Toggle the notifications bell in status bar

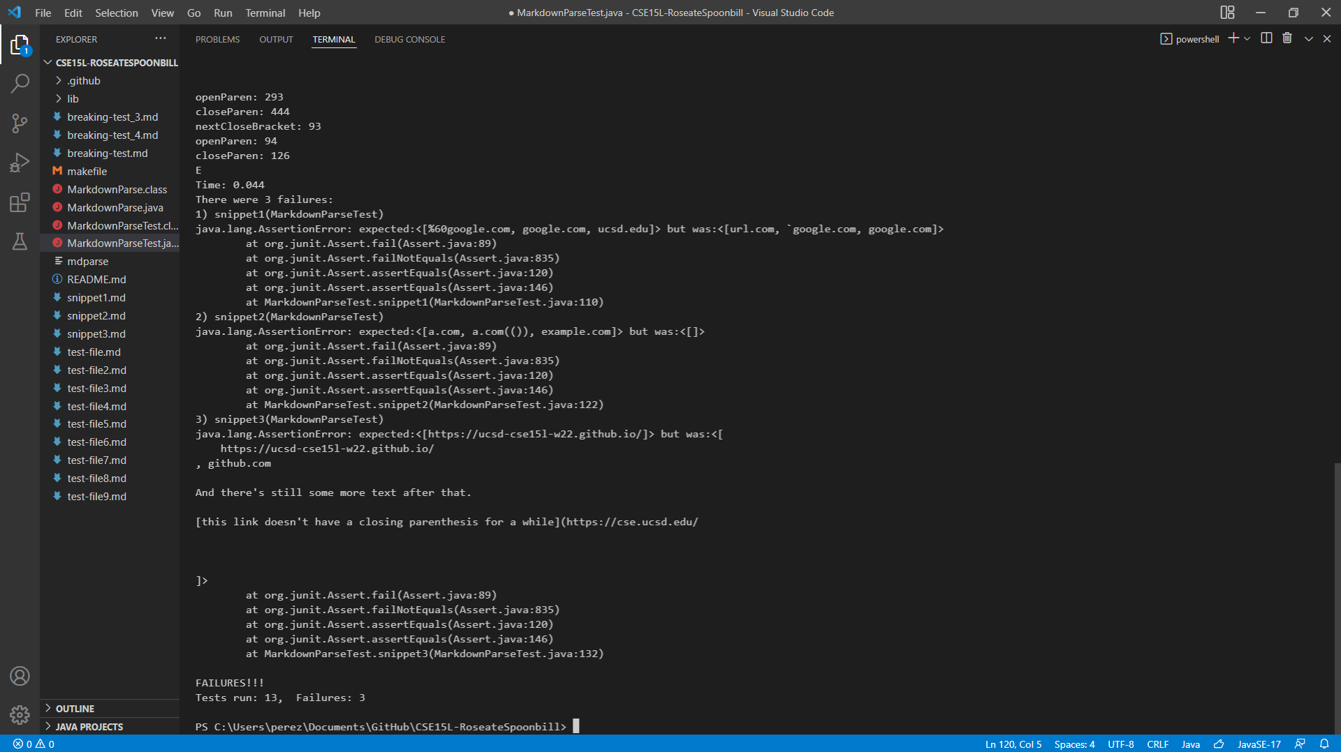click(x=1324, y=744)
